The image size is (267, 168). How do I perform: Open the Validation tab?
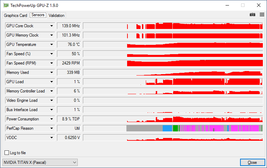(x=57, y=16)
